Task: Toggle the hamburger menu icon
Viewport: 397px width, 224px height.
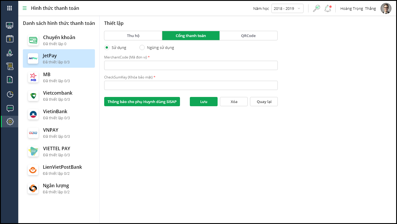Action: (25, 8)
